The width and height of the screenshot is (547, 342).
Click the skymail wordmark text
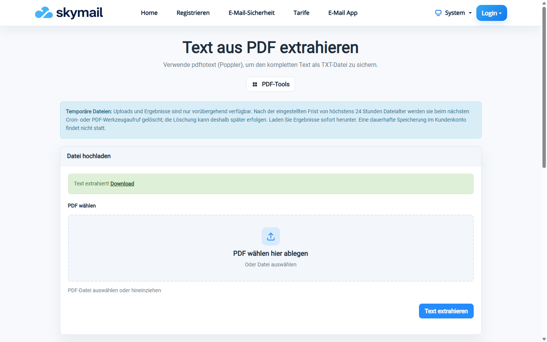pyautogui.click(x=79, y=13)
